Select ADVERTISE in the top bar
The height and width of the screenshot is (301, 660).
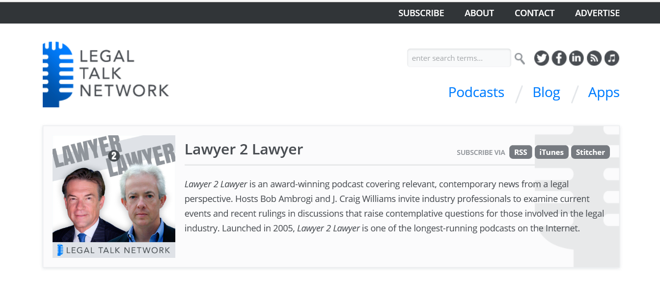point(597,13)
